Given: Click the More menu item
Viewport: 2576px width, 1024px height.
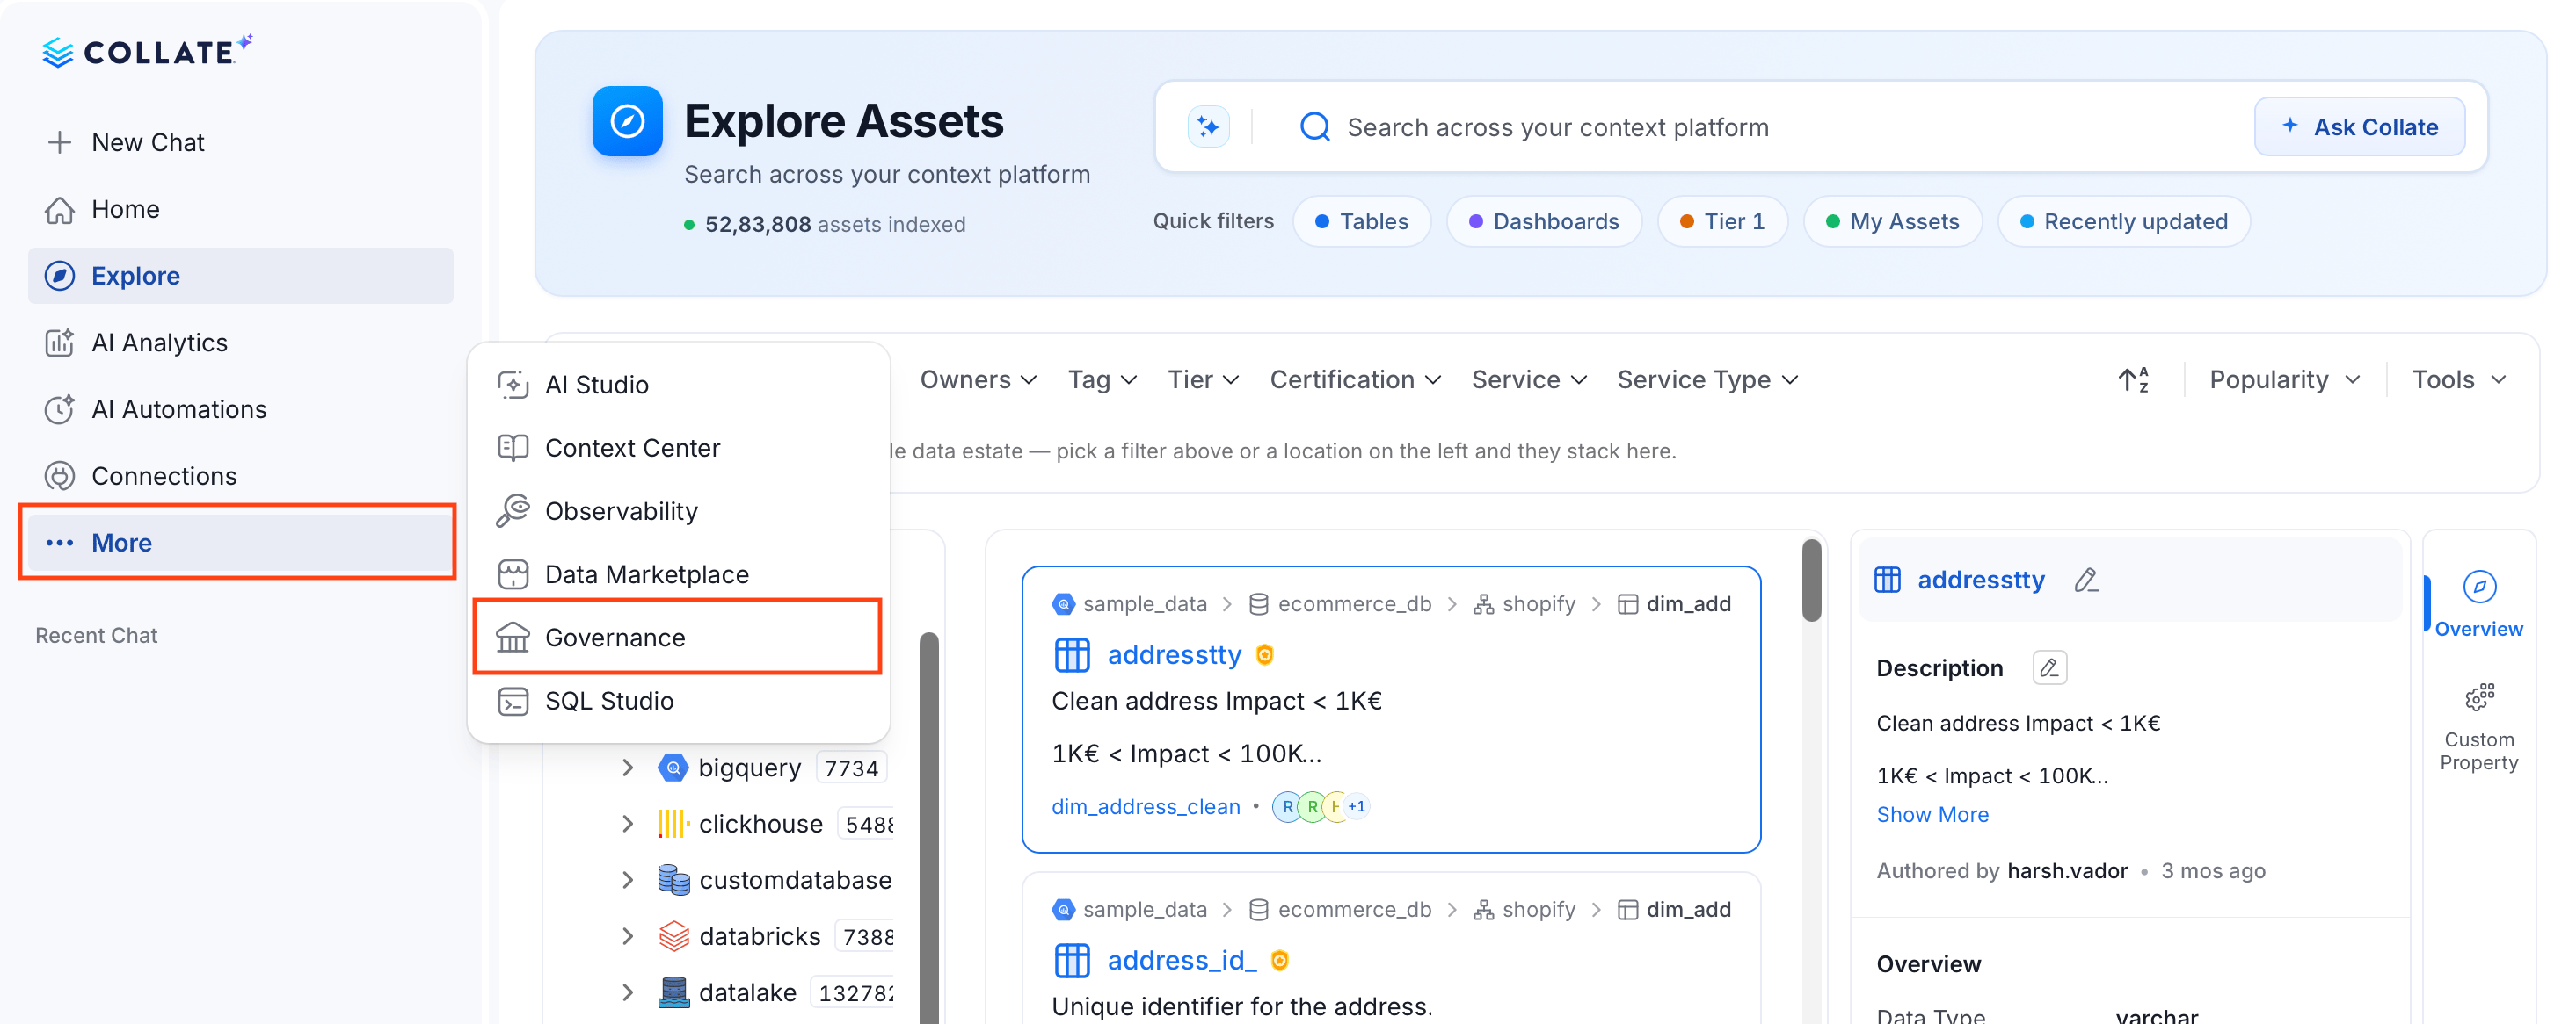Looking at the screenshot, I should 240,543.
